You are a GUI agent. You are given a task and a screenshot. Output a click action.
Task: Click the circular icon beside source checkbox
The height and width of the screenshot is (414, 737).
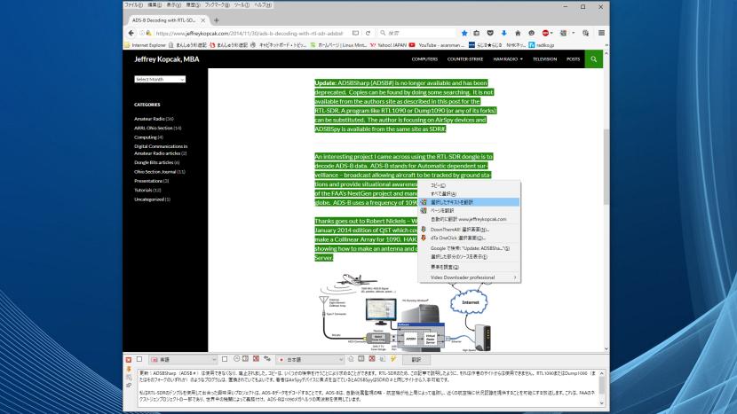(236, 359)
